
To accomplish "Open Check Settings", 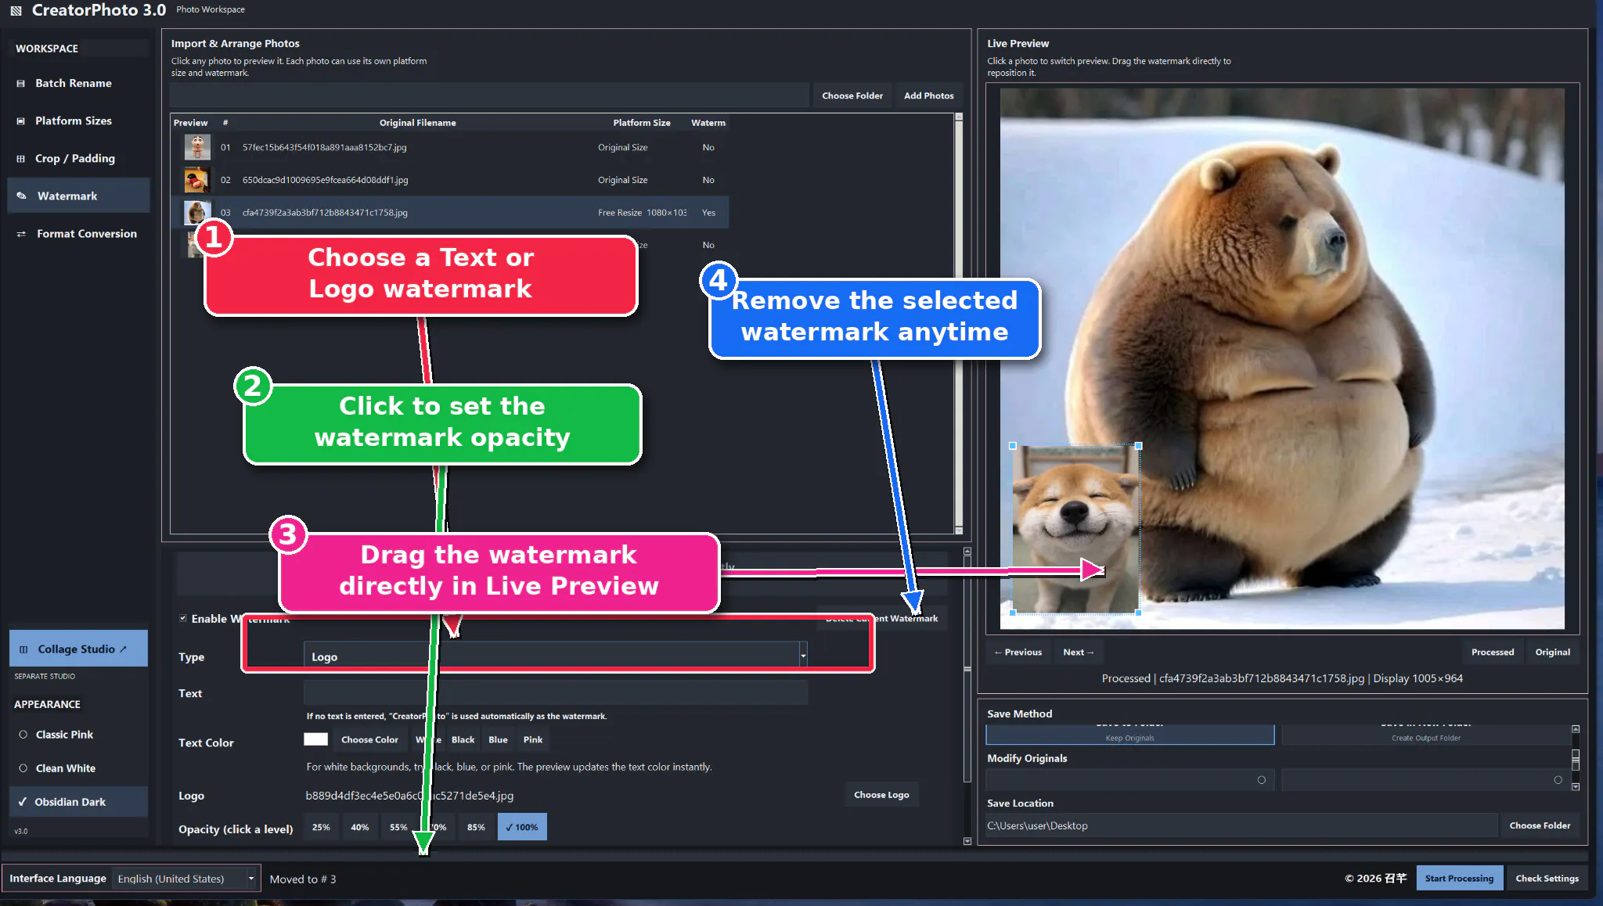I will [x=1547, y=879].
